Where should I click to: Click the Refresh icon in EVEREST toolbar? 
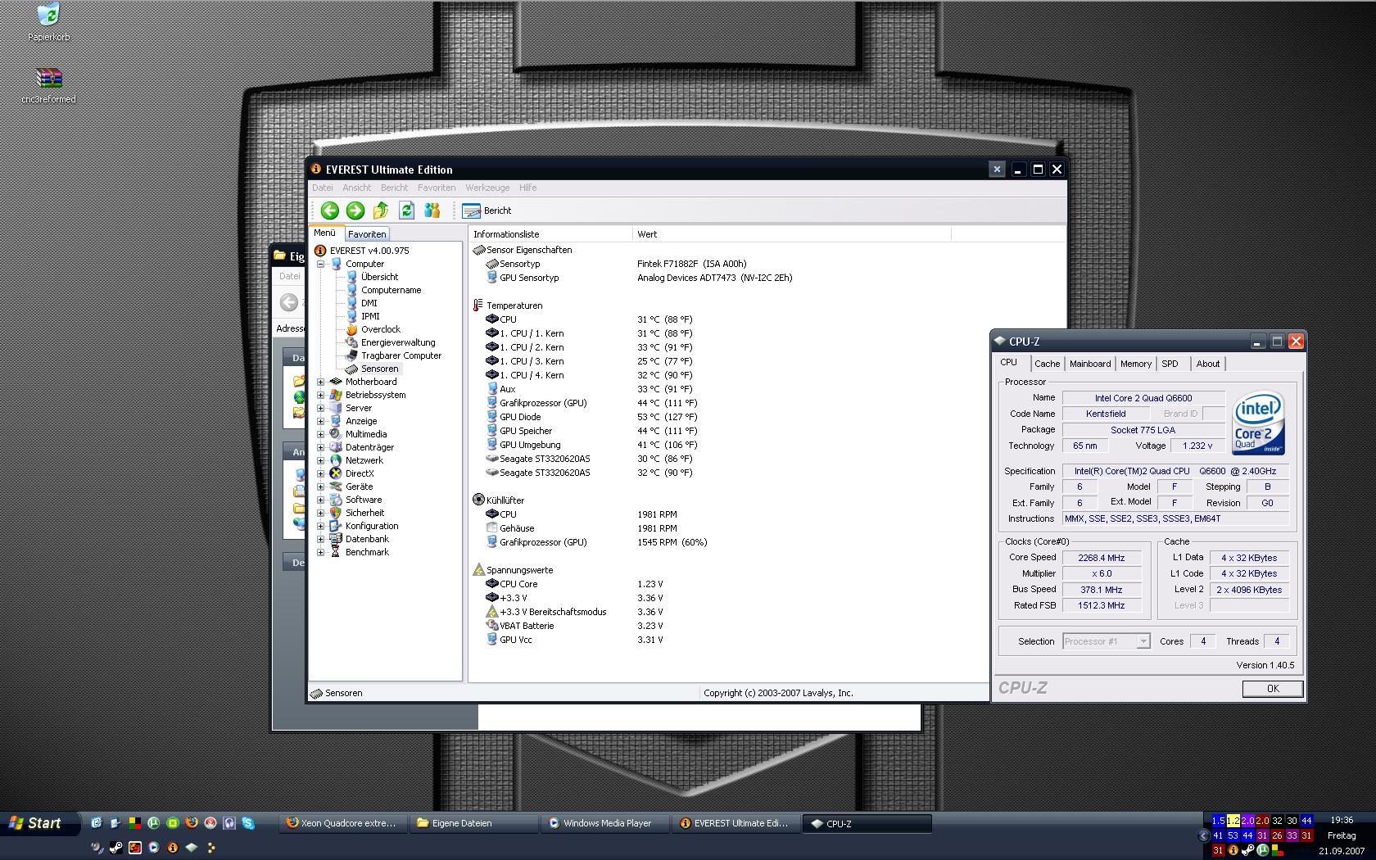(x=406, y=210)
